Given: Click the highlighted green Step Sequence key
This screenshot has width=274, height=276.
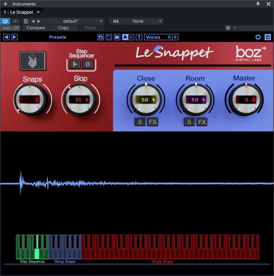Looking at the screenshot, I should pos(37,253).
